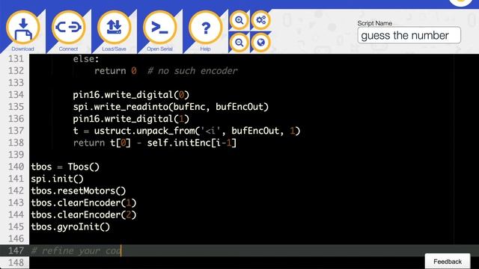This screenshot has height=269, width=479.
Task: Click the 'ustruct.unpack_from' code line
Action: click(186, 131)
